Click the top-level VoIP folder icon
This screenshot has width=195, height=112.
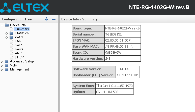click(x=7, y=65)
